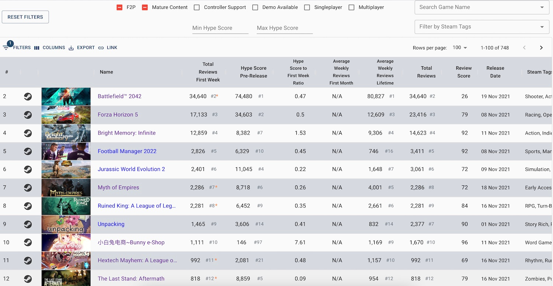Sort by Release Date column
553x286 pixels.
coord(495,72)
